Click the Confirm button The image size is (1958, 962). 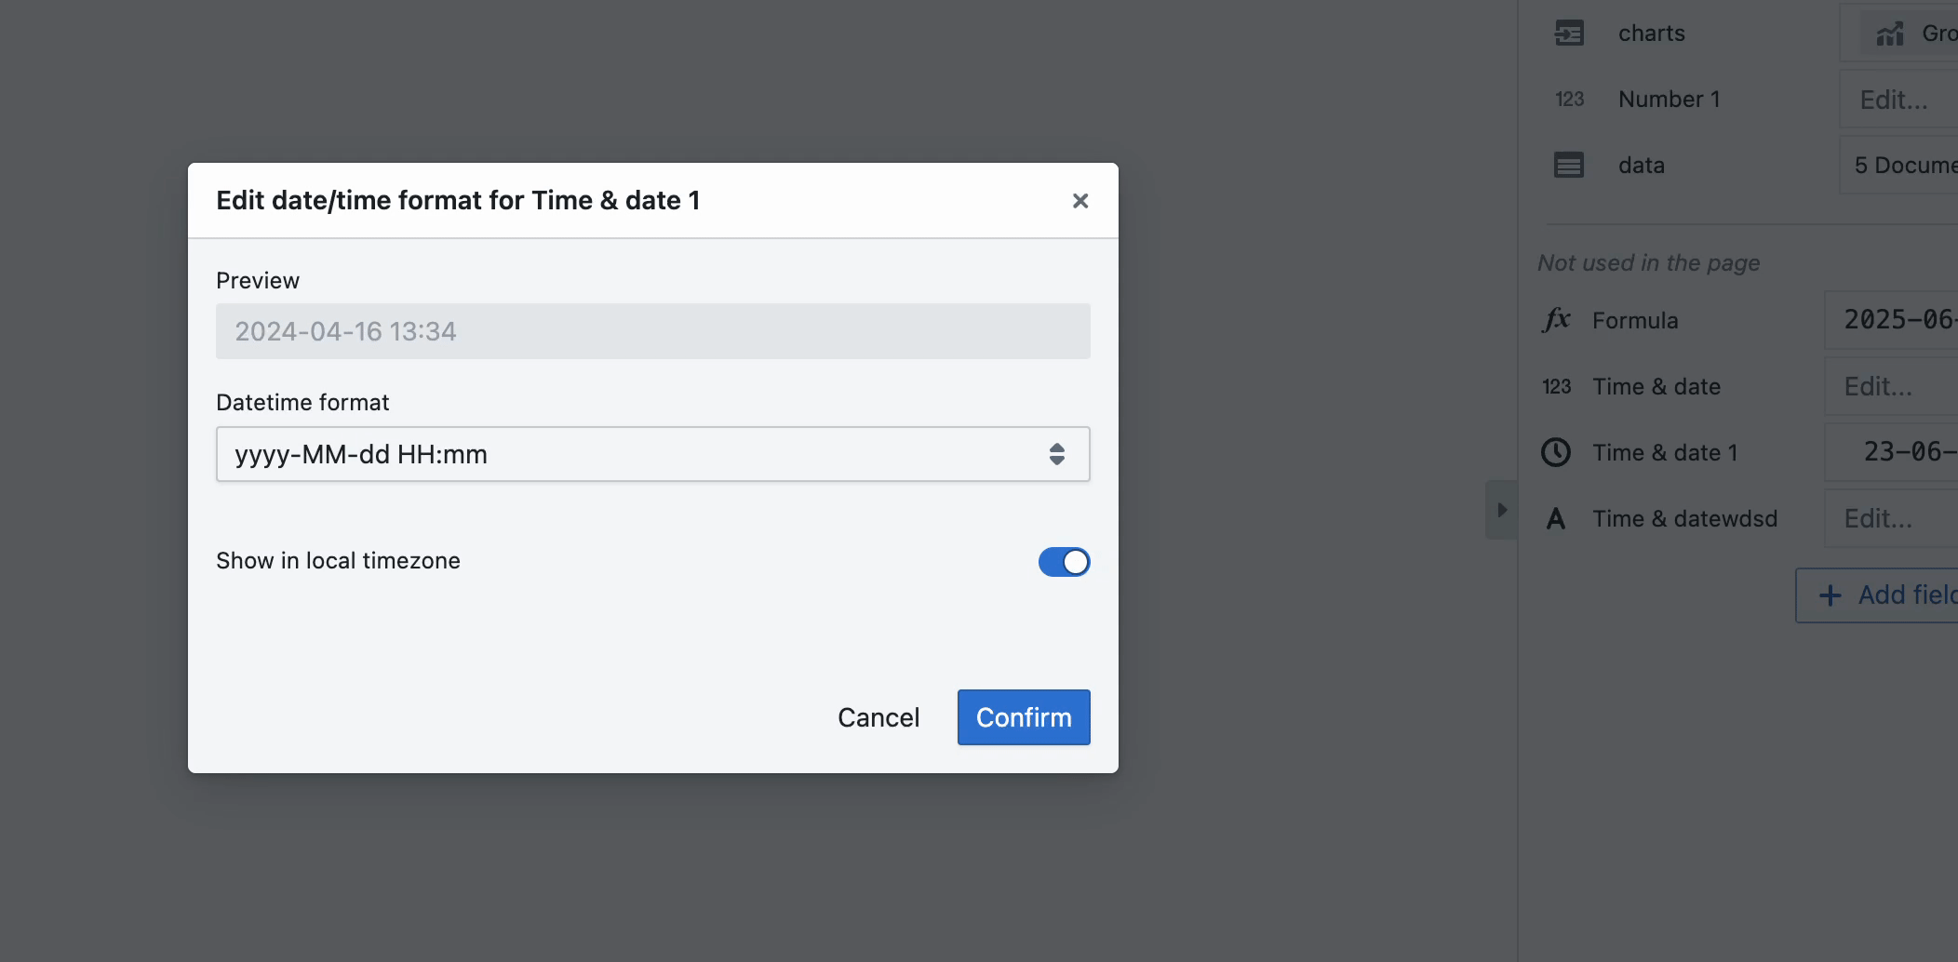tap(1024, 717)
